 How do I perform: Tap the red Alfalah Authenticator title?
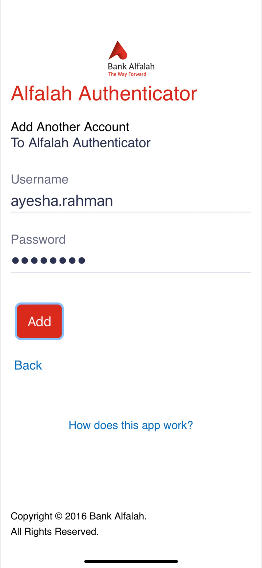(x=104, y=93)
